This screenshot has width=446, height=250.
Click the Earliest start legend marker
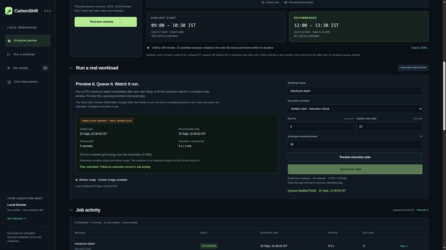point(263,2)
